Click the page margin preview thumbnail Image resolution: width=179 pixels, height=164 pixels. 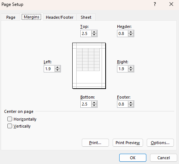point(89,66)
